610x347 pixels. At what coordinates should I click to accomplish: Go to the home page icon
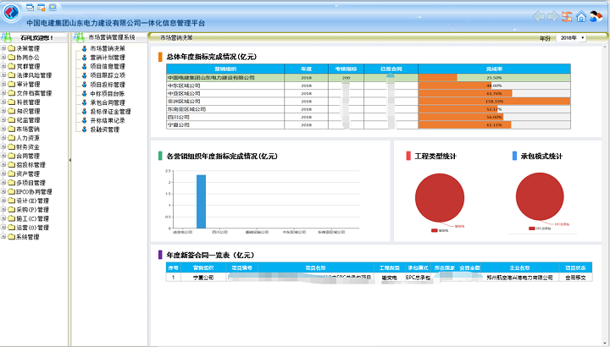click(x=581, y=16)
